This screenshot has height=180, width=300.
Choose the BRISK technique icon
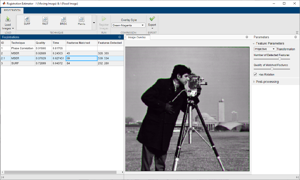[x=63, y=19]
